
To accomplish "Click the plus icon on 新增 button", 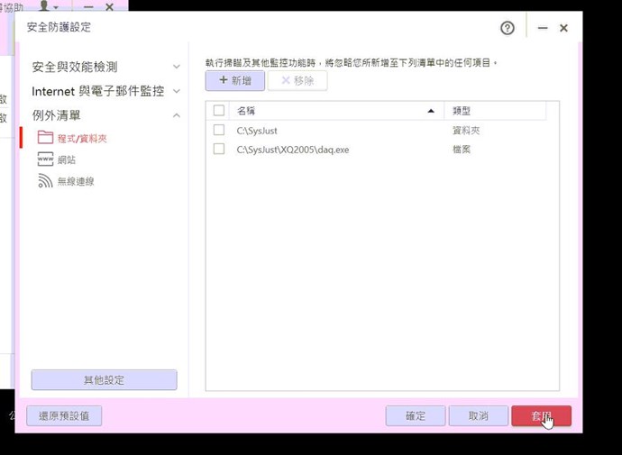I will [x=223, y=80].
